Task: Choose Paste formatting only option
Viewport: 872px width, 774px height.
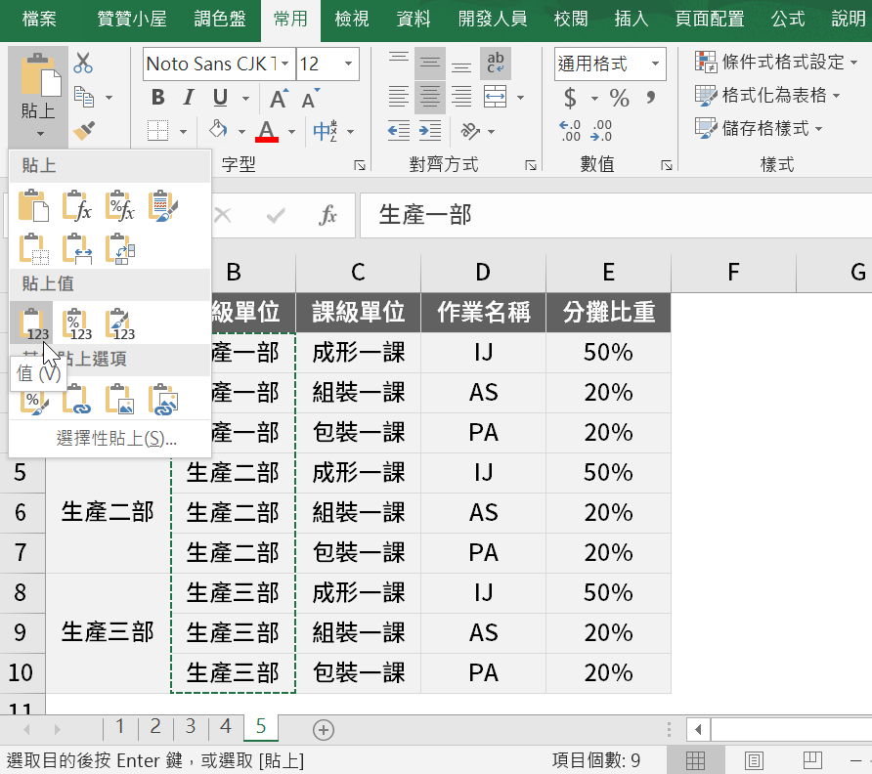Action: pyautogui.click(x=33, y=401)
